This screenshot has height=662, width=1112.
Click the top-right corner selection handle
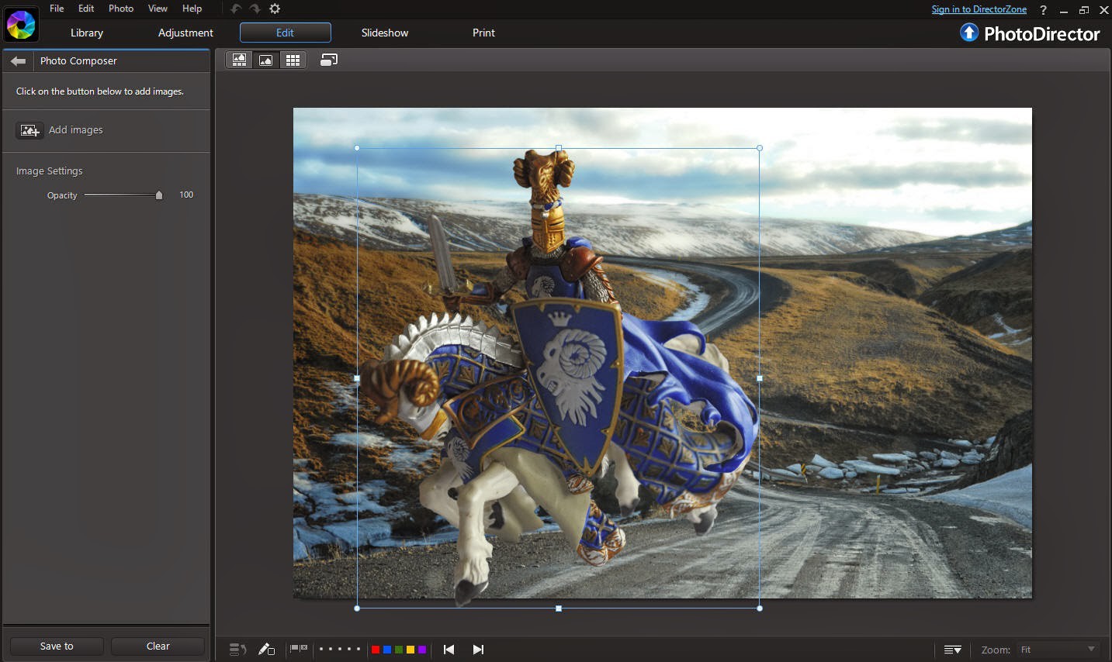[x=759, y=147]
